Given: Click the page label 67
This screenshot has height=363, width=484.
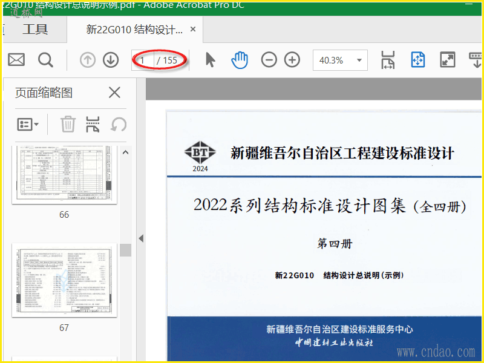Looking at the screenshot, I should click(64, 327).
